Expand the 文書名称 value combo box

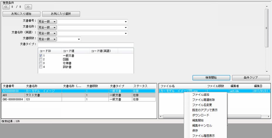(126, 28)
